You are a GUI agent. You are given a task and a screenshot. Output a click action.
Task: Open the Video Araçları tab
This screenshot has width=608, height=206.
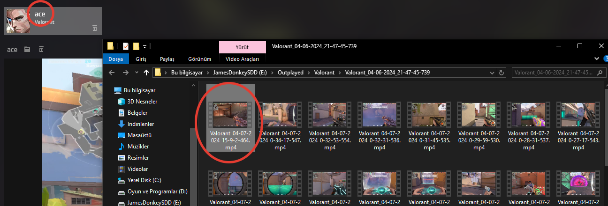coord(242,59)
